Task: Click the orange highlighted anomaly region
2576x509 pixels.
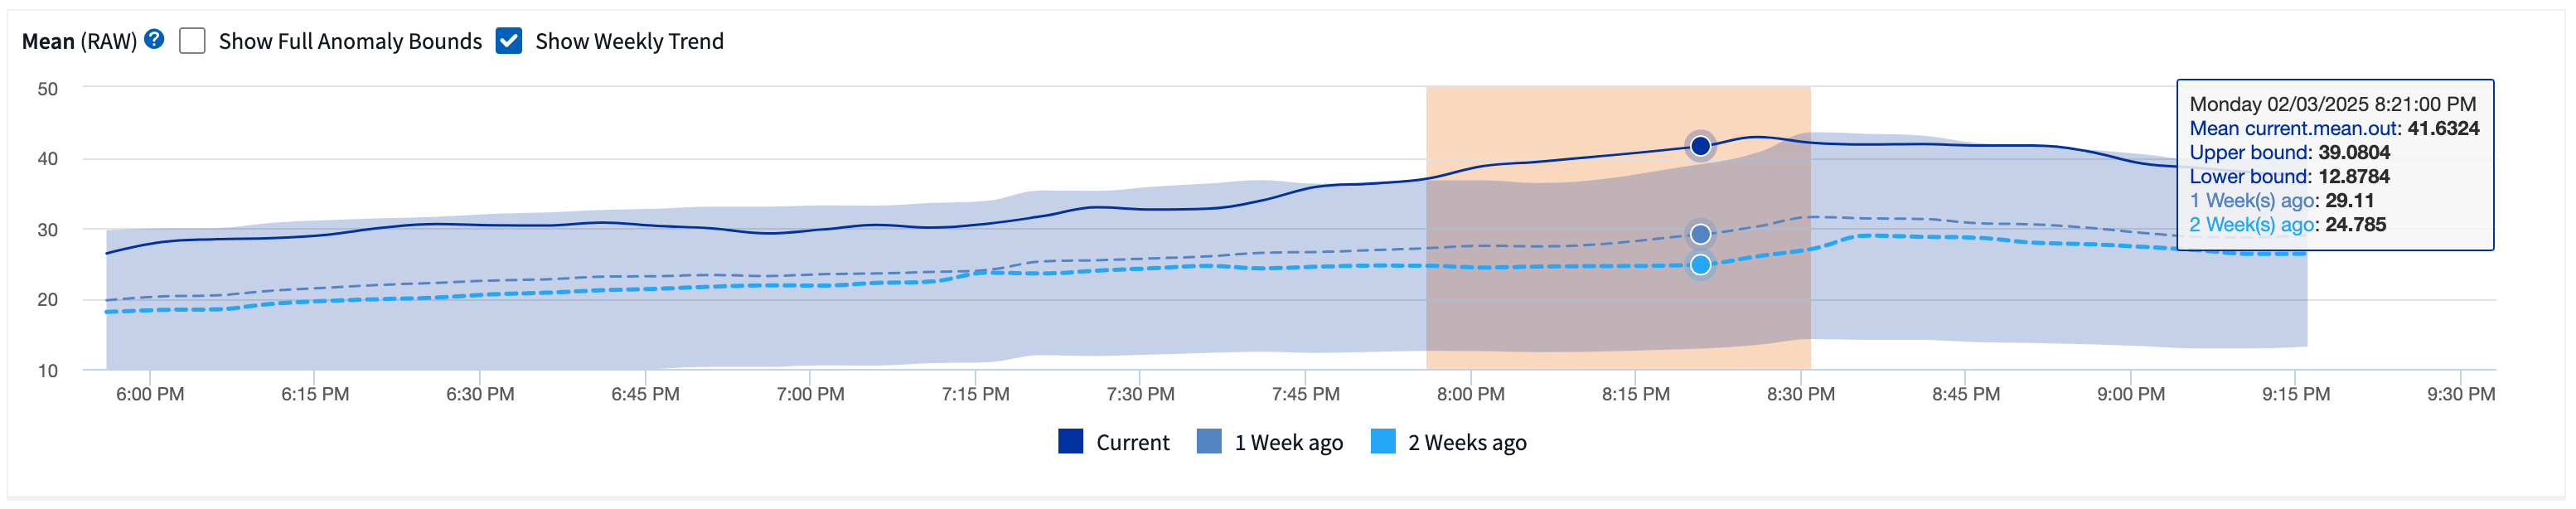Action: tap(1560, 310)
